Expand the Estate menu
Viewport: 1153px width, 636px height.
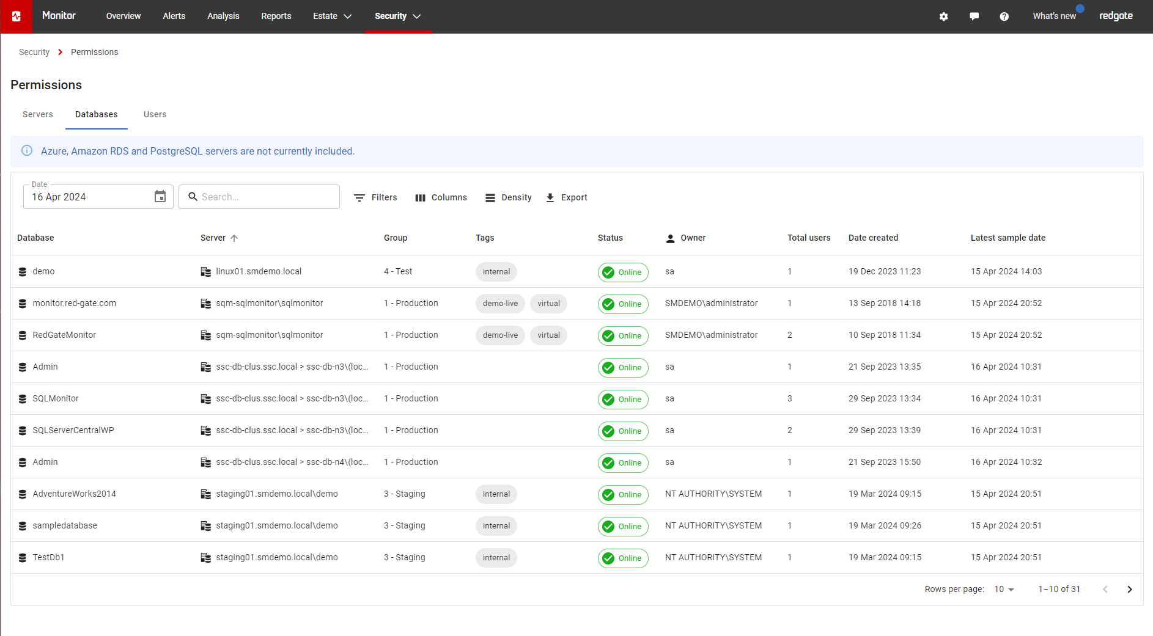click(x=332, y=16)
